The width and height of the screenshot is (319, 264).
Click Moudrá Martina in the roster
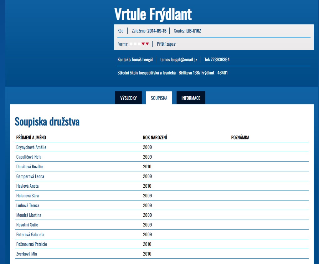pos(29,215)
